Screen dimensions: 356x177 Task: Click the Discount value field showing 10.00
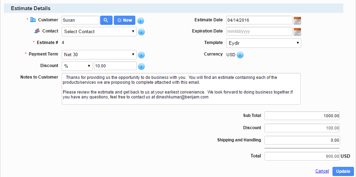pyautogui.click(x=115, y=66)
